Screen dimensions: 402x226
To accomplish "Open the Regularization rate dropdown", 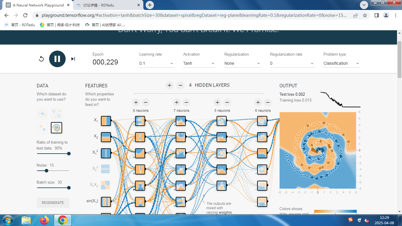I will (x=292, y=63).
